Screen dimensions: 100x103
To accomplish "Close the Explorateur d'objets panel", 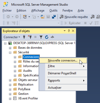I will pos(73,31).
